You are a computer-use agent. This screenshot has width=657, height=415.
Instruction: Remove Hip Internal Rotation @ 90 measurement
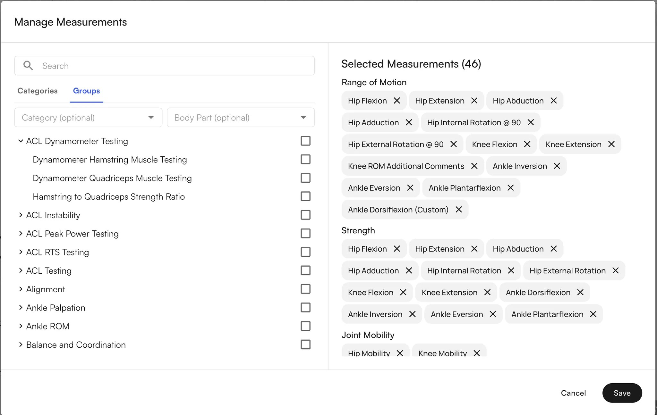(x=530, y=122)
